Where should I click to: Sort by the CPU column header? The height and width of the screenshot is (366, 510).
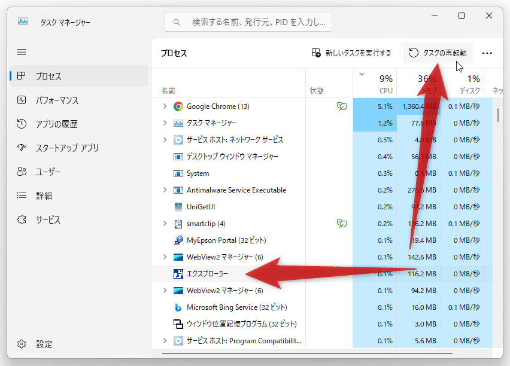(x=375, y=84)
